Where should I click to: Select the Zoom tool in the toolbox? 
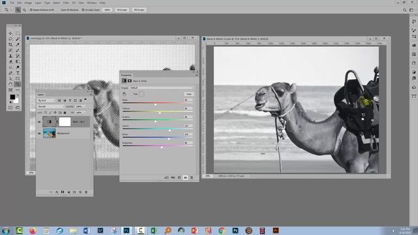pos(18,84)
